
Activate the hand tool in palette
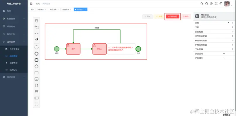(x=36, y=20)
